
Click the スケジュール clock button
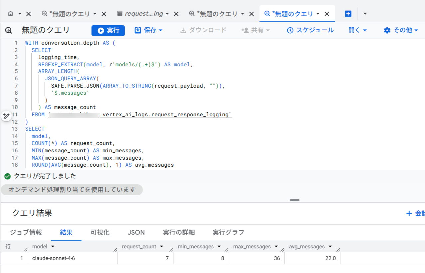[310, 30]
